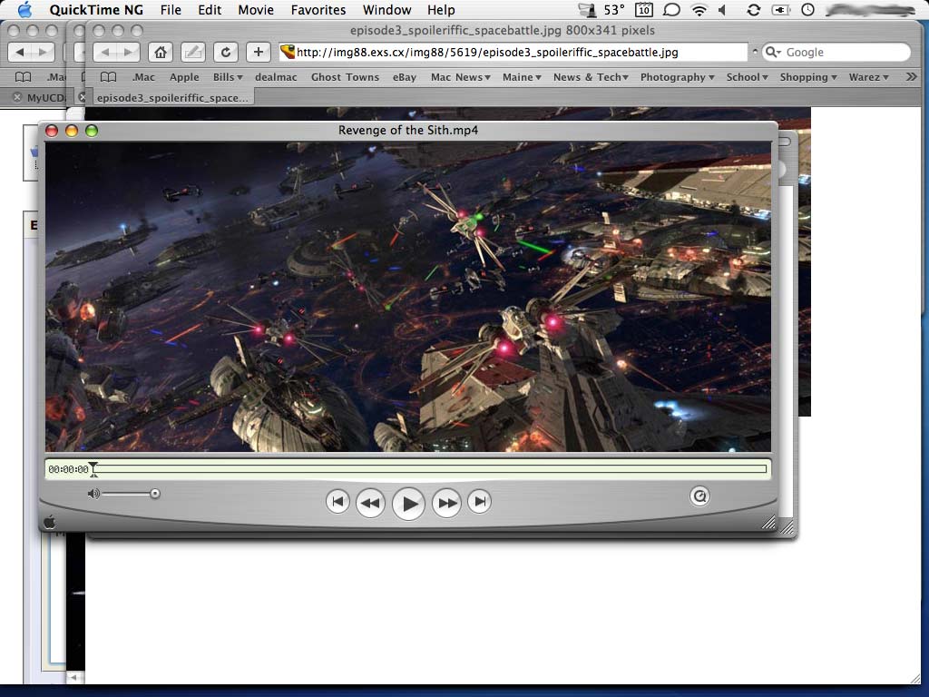This screenshot has width=929, height=697.
Task: Click the Google search field
Action: click(836, 52)
